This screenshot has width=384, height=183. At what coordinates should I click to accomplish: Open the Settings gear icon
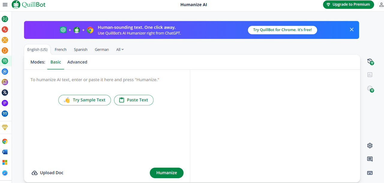(370, 146)
